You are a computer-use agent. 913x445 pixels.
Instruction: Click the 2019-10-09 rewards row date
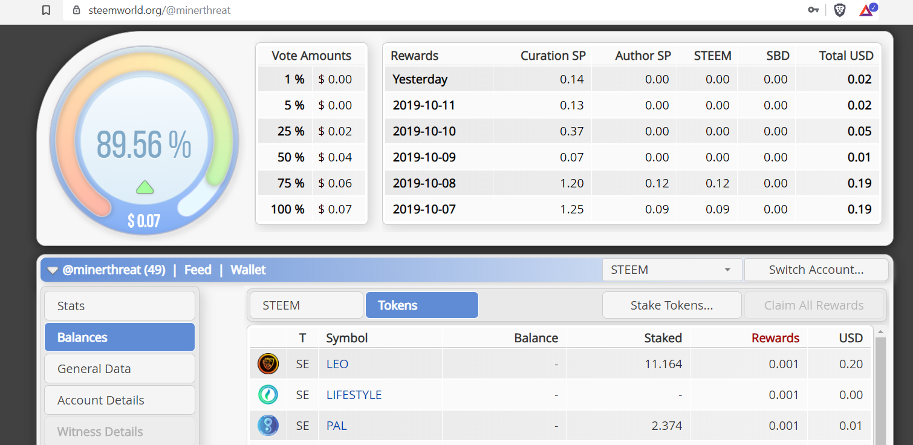424,157
